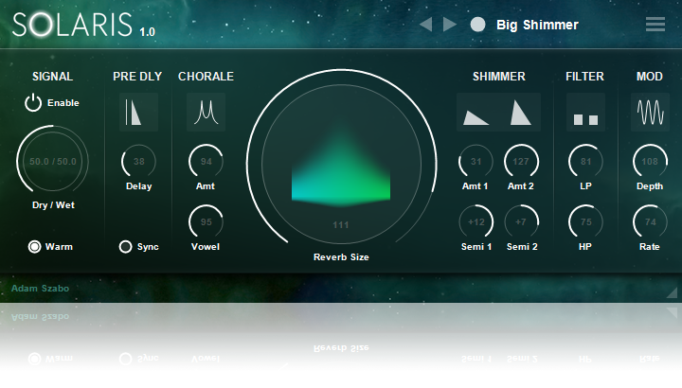Click the SOLARIS logo
Image resolution: width=682 pixels, height=388 pixels.
point(72,25)
